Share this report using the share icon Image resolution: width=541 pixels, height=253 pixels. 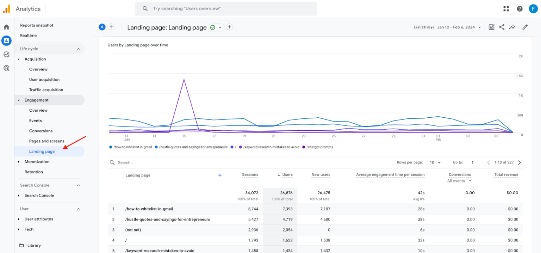click(502, 27)
